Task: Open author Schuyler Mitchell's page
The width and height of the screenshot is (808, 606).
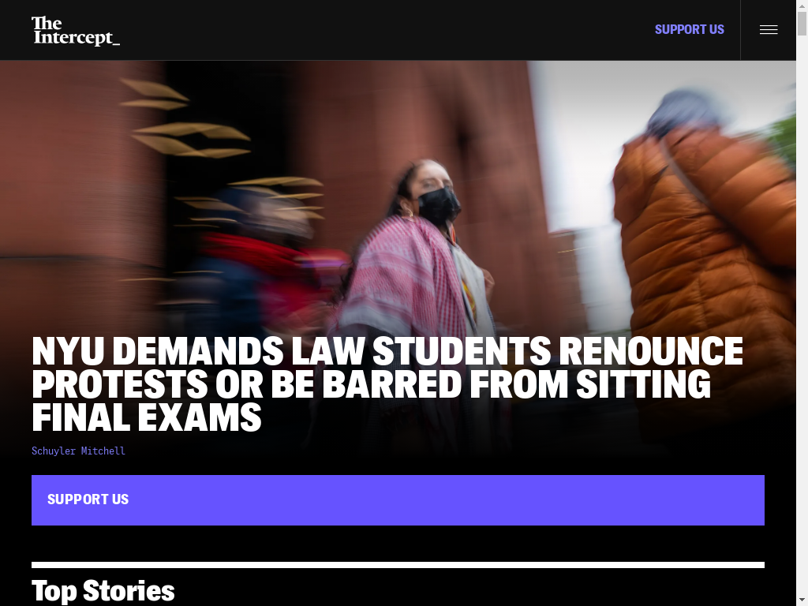Action: pos(78,451)
